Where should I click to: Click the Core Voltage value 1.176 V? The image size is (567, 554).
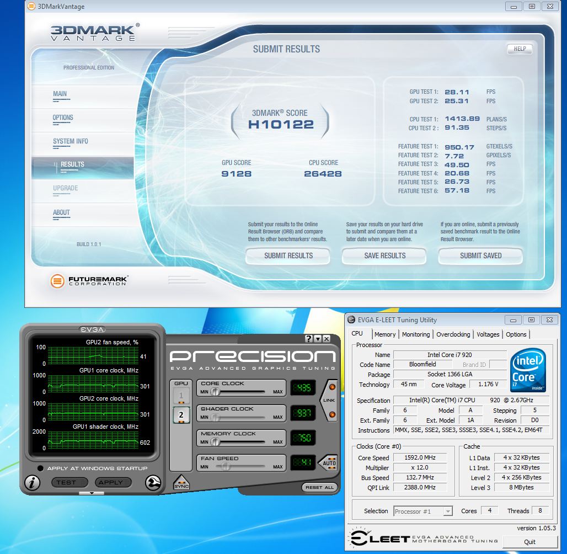click(488, 384)
